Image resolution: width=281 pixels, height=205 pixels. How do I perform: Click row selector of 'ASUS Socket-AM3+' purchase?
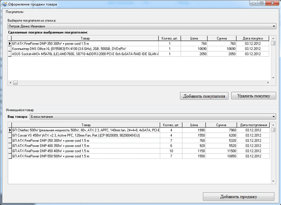pos(10,54)
